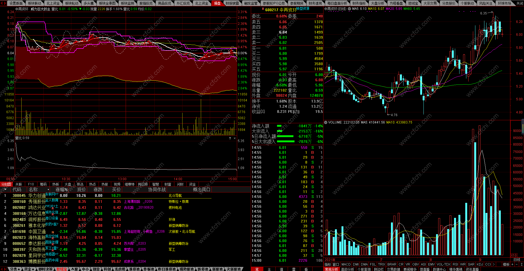Click the minus zoom-out button on K-line chart
This screenshot has width=524, height=271.
tap(517, 264)
